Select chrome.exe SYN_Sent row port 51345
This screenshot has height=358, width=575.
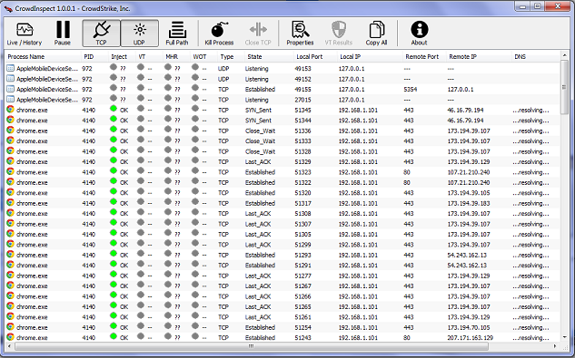coord(283,110)
